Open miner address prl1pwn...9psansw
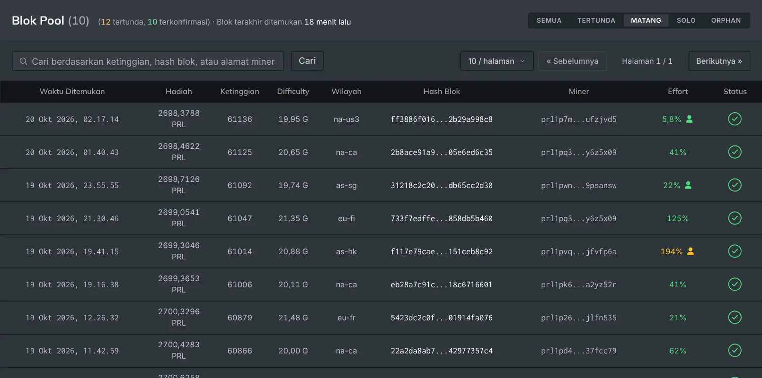Viewport: 762px width, 378px height. [579, 186]
